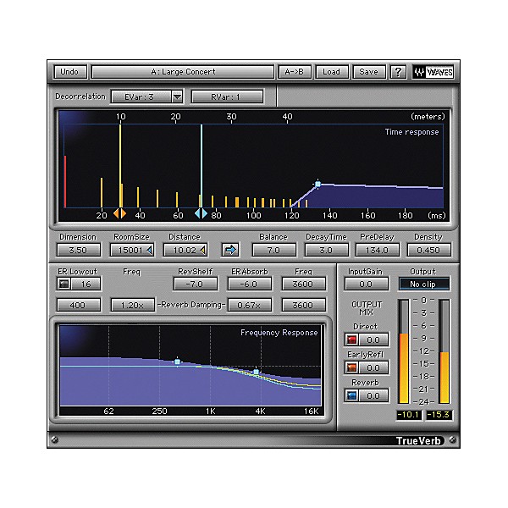The width and height of the screenshot is (508, 508).
Task: Click the ERAbsorb Freq value 3600
Action: pyautogui.click(x=303, y=284)
